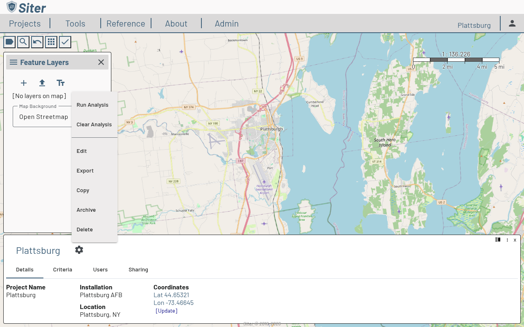524x327 pixels.
Task: Click the upload layer arrow icon
Action: point(42,83)
